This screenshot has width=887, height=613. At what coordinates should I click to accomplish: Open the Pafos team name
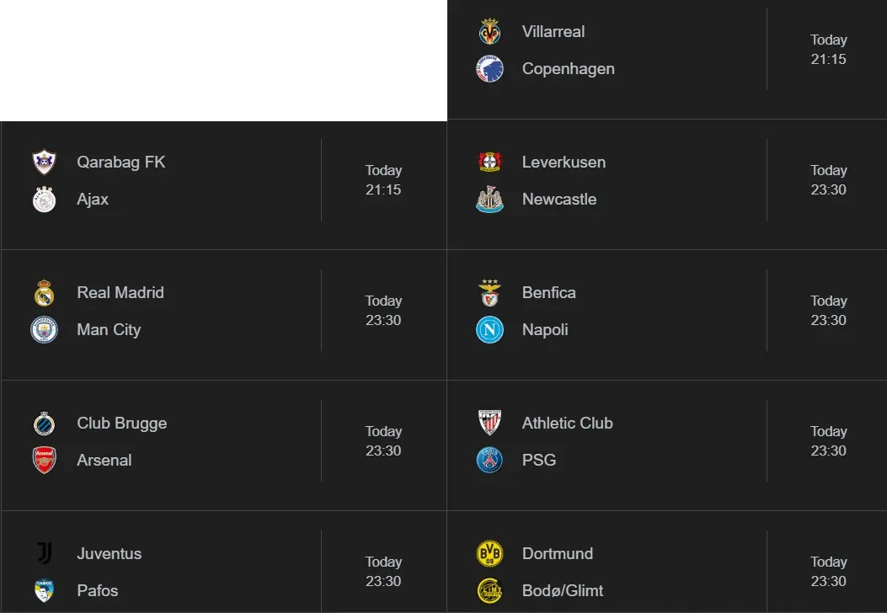coord(97,591)
